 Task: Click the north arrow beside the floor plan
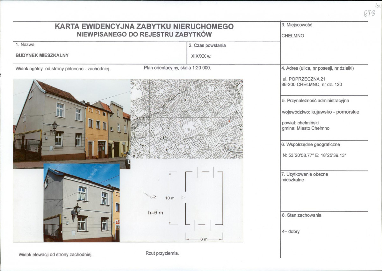[150, 196]
